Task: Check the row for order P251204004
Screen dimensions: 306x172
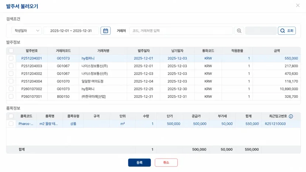Action: pyautogui.click(x=11, y=81)
